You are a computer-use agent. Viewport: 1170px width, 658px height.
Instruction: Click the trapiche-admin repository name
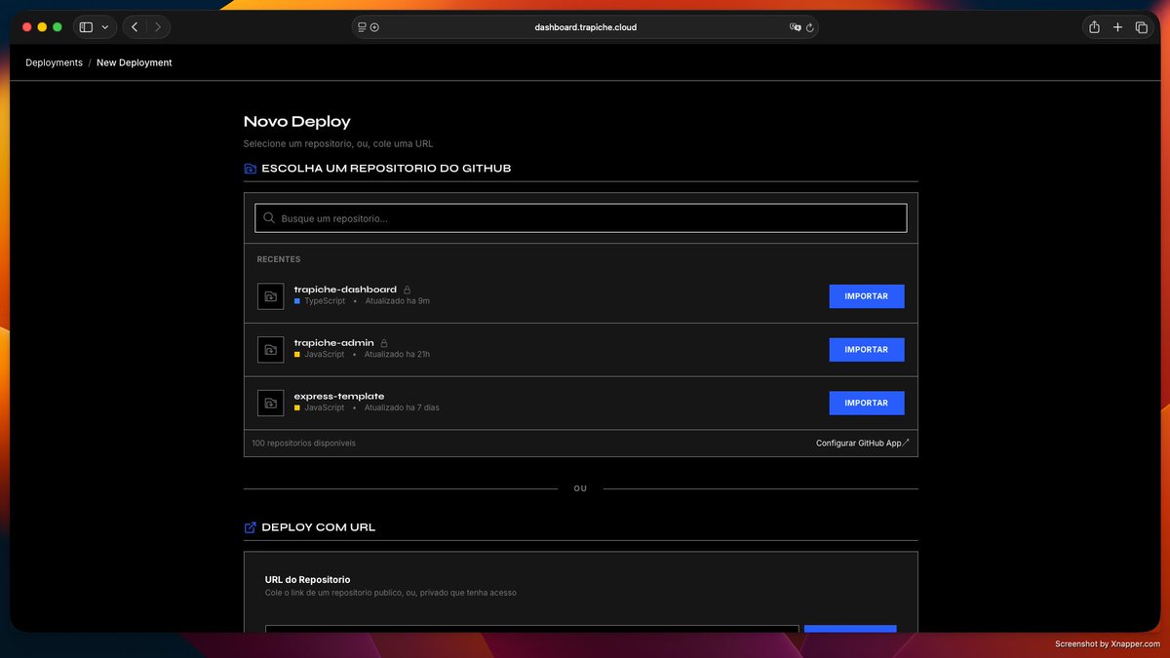(334, 343)
